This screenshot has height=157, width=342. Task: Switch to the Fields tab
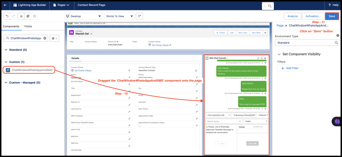[28, 26]
